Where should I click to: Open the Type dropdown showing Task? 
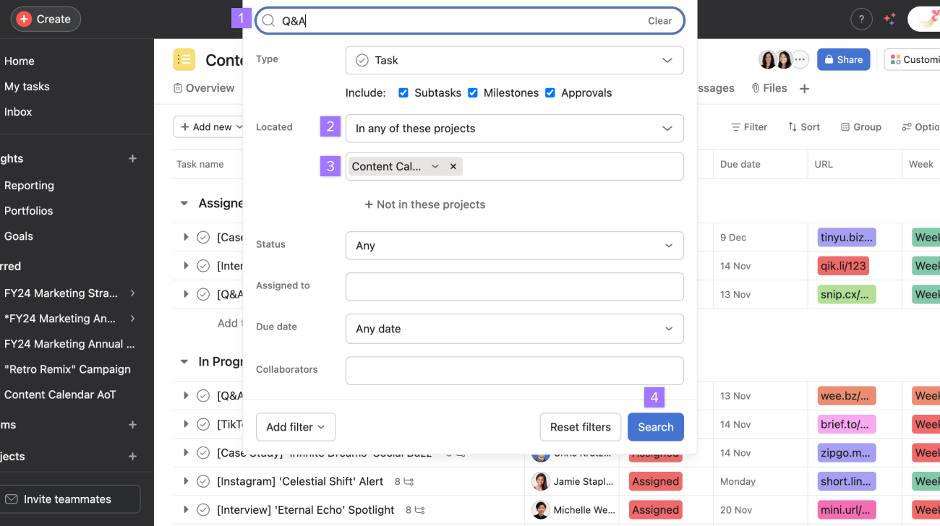[x=514, y=60]
